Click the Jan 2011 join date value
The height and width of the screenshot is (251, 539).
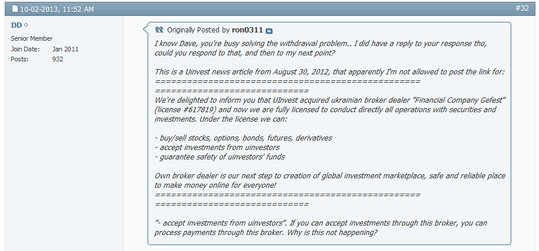65,49
